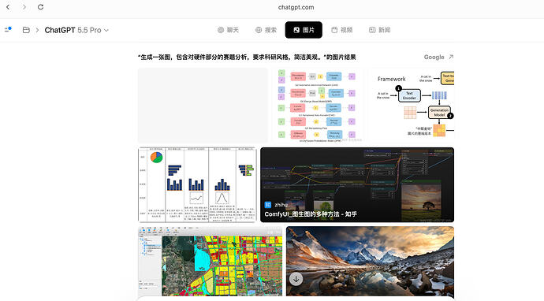
Task: Go back using the browser back arrow
Action: click(8, 7)
